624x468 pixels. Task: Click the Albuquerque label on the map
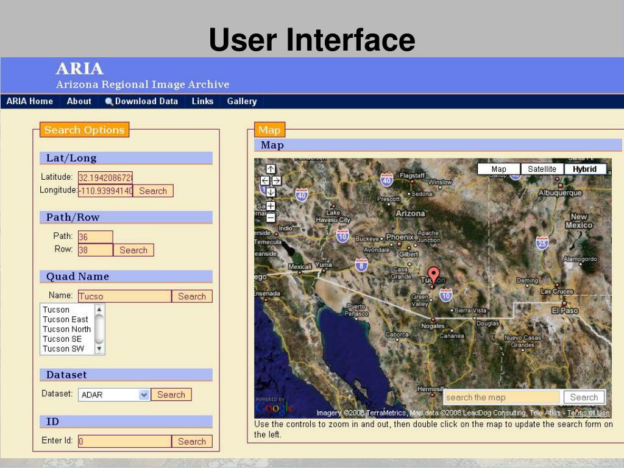(x=560, y=193)
